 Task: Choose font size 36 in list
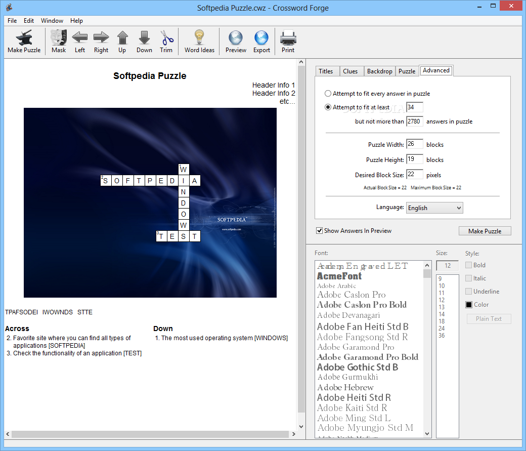[442, 336]
